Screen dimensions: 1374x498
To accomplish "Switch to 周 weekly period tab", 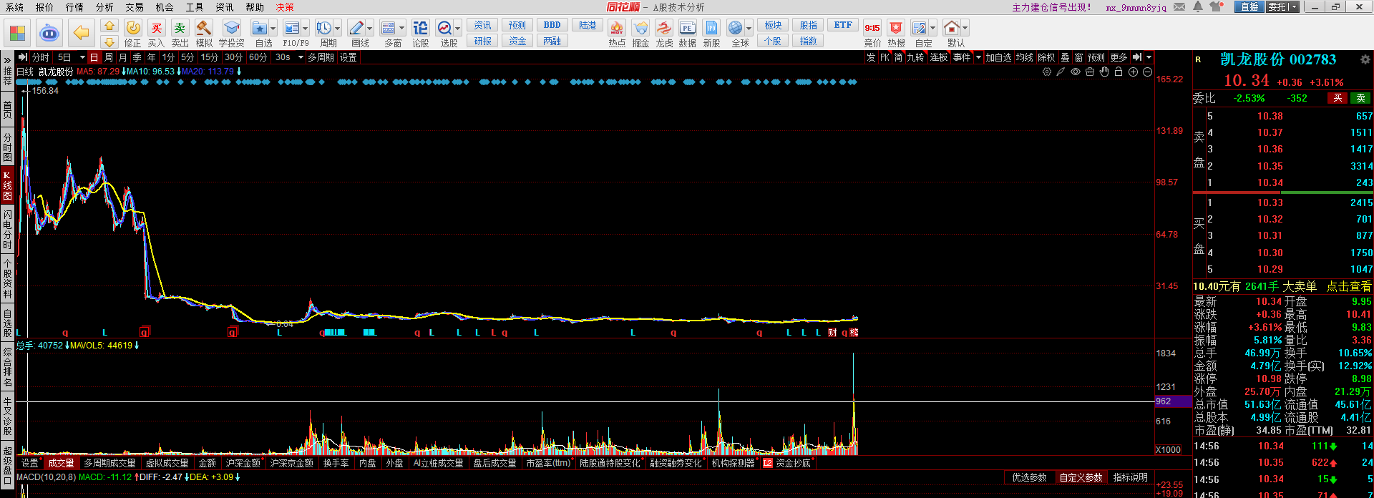I will click(109, 57).
